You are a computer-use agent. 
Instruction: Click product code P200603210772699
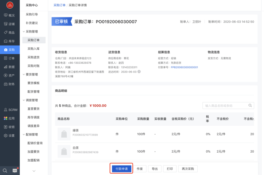(85, 135)
